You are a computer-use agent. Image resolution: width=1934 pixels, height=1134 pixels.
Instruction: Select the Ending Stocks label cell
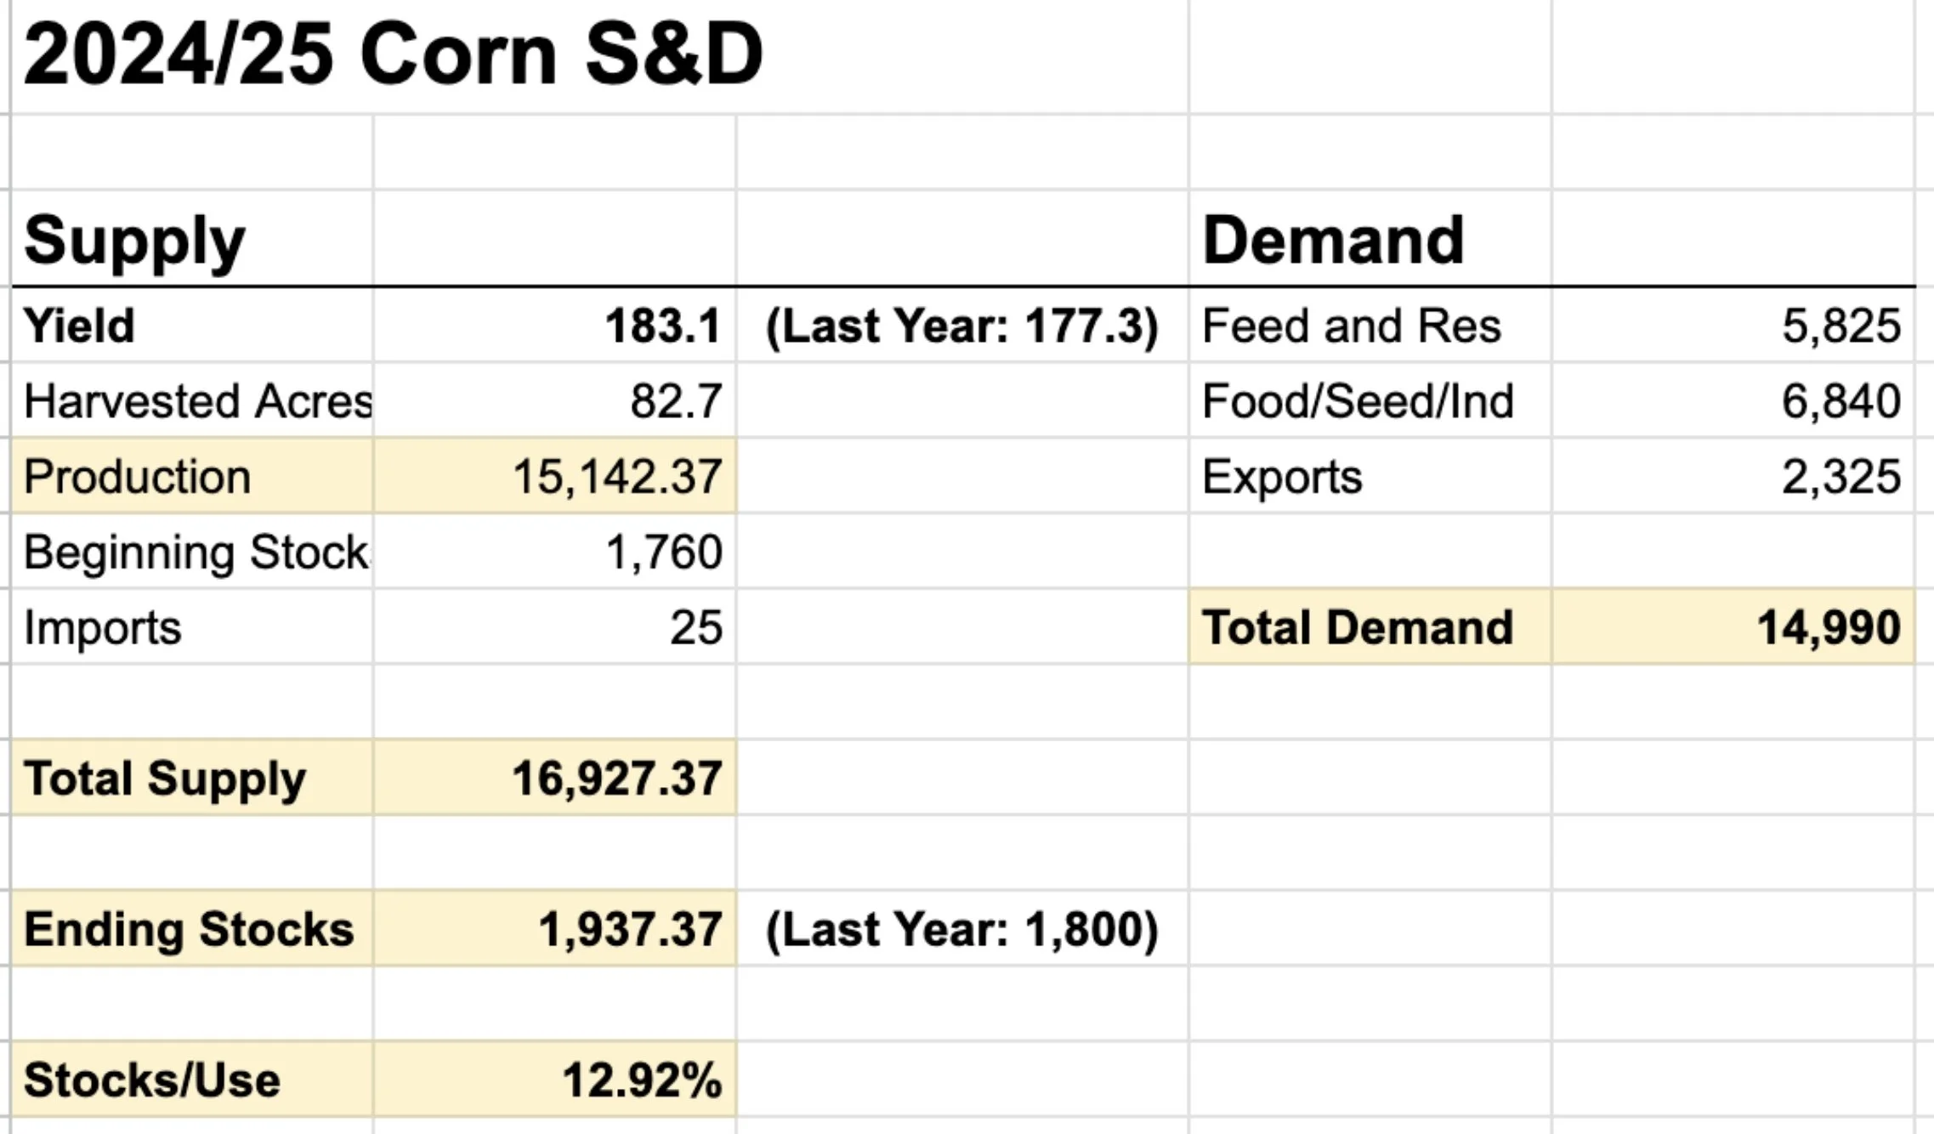[x=192, y=929]
